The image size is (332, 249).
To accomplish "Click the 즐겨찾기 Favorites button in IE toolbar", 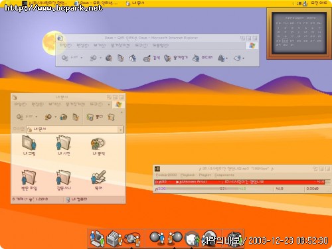I will (x=176, y=58).
